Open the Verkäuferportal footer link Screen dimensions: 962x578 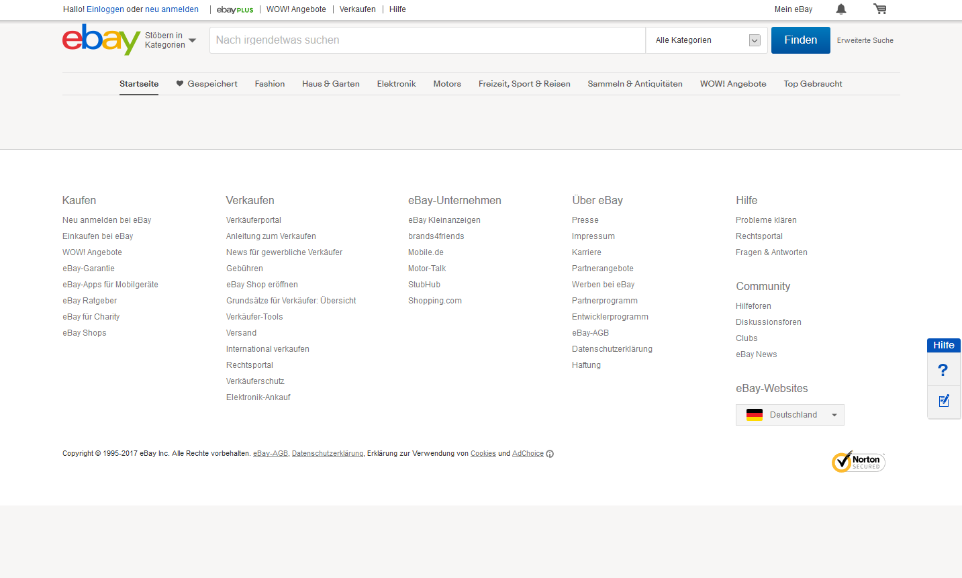point(253,220)
